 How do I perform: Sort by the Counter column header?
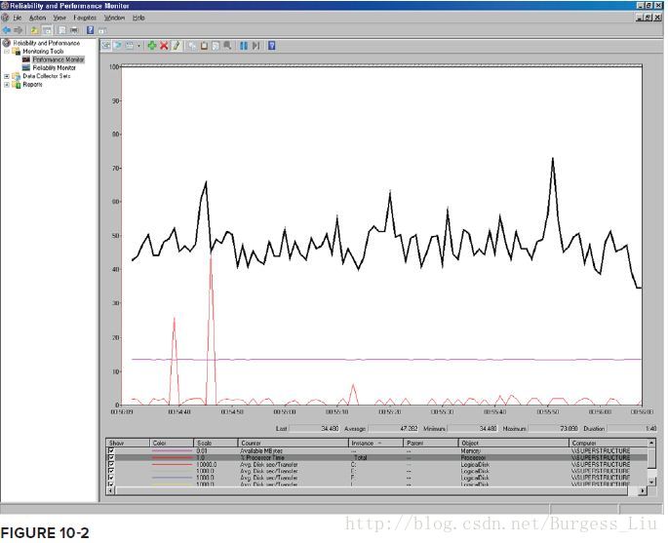point(294,443)
